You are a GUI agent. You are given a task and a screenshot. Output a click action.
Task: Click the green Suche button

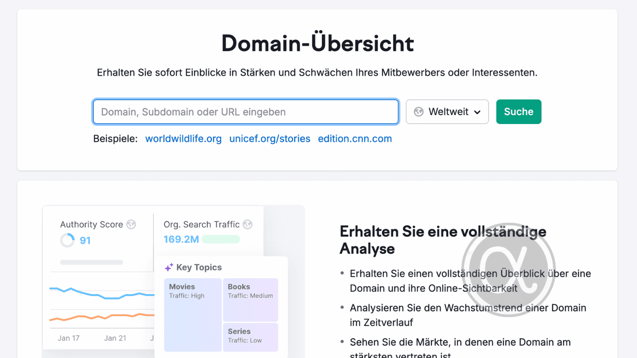[x=519, y=112]
